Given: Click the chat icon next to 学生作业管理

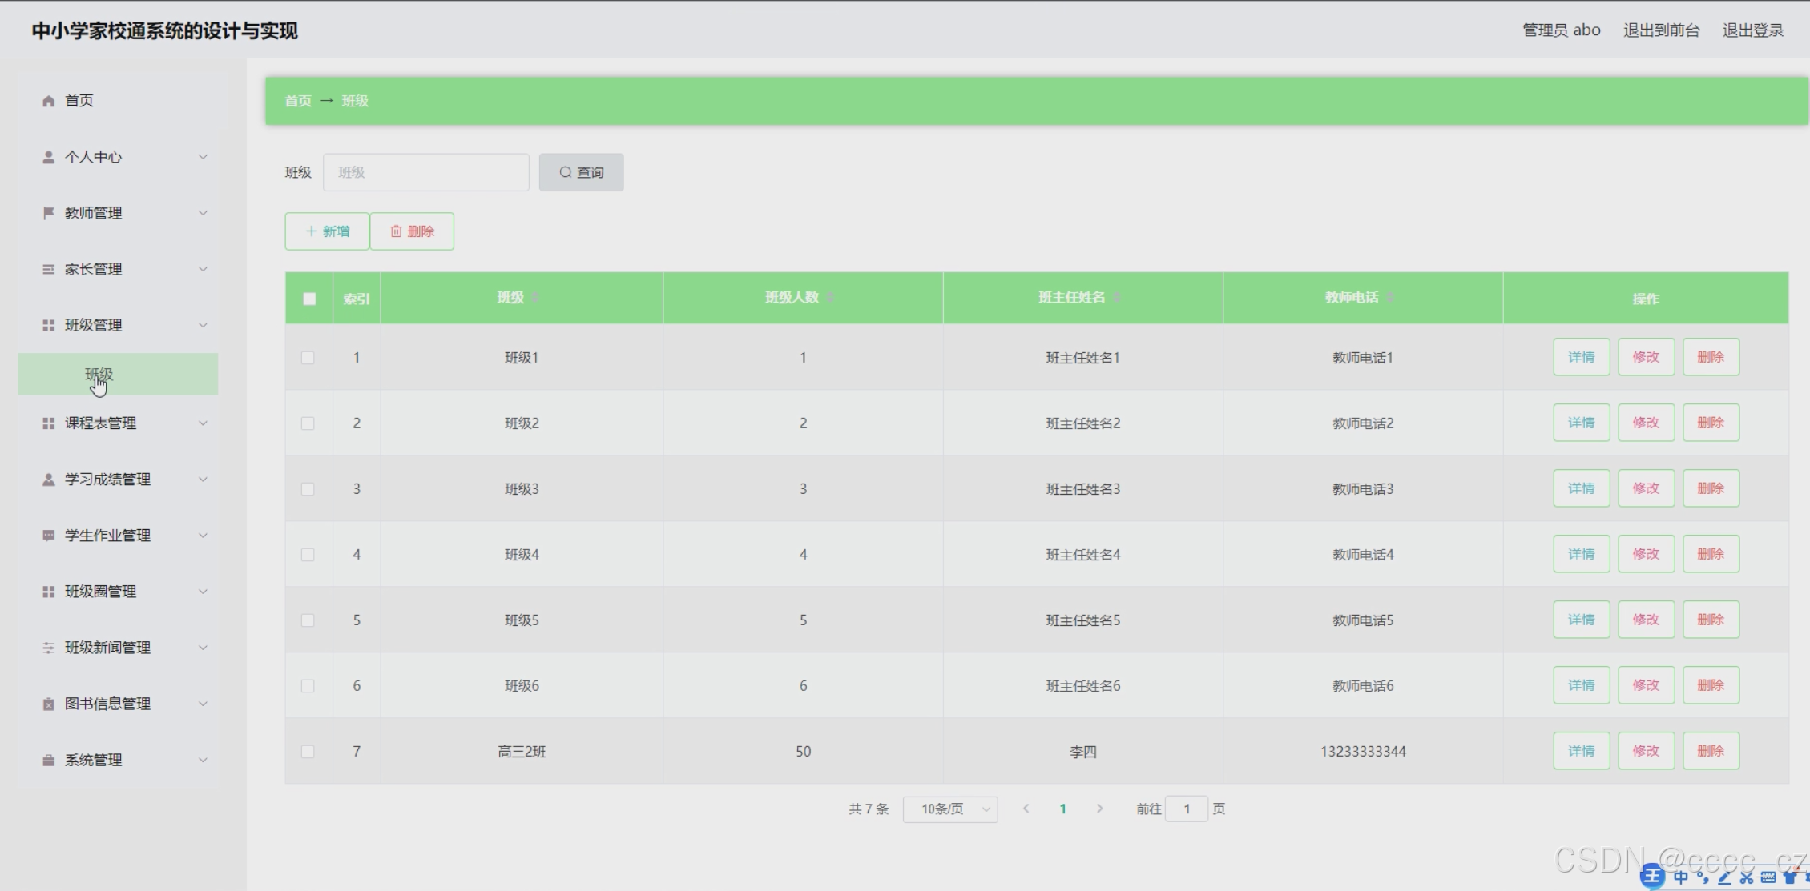Looking at the screenshot, I should (x=48, y=536).
